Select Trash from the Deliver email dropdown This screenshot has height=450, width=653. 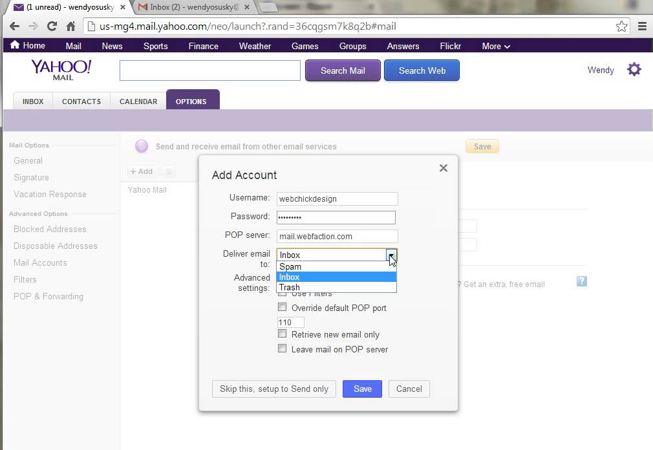tap(289, 287)
